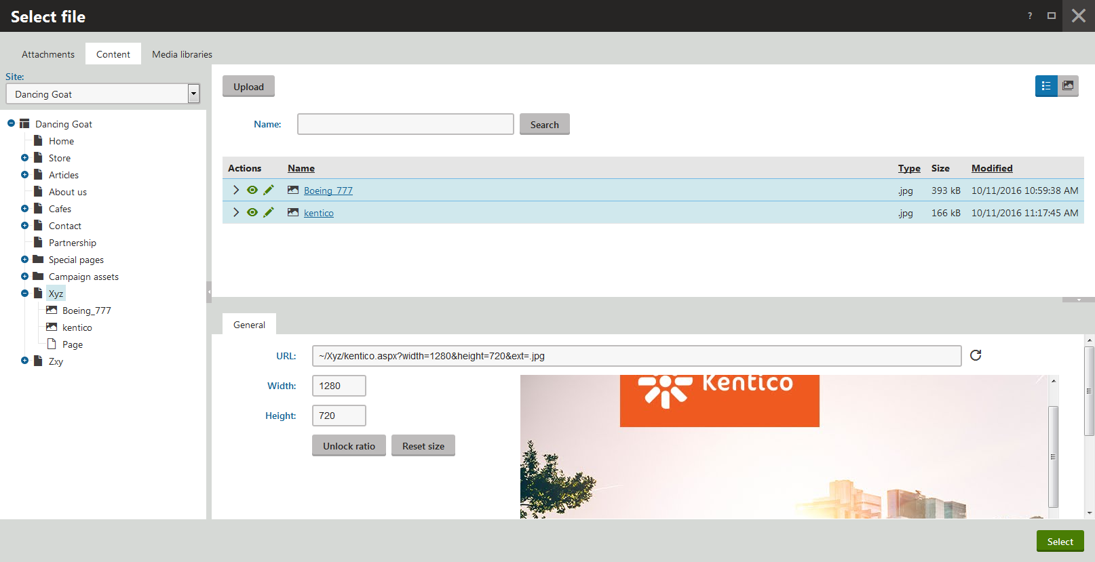This screenshot has height=562, width=1095.
Task: Select the Xyz page in tree
Action: click(56, 294)
